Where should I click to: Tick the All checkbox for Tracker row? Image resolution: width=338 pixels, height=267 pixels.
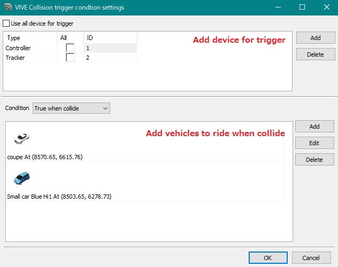[x=70, y=58]
